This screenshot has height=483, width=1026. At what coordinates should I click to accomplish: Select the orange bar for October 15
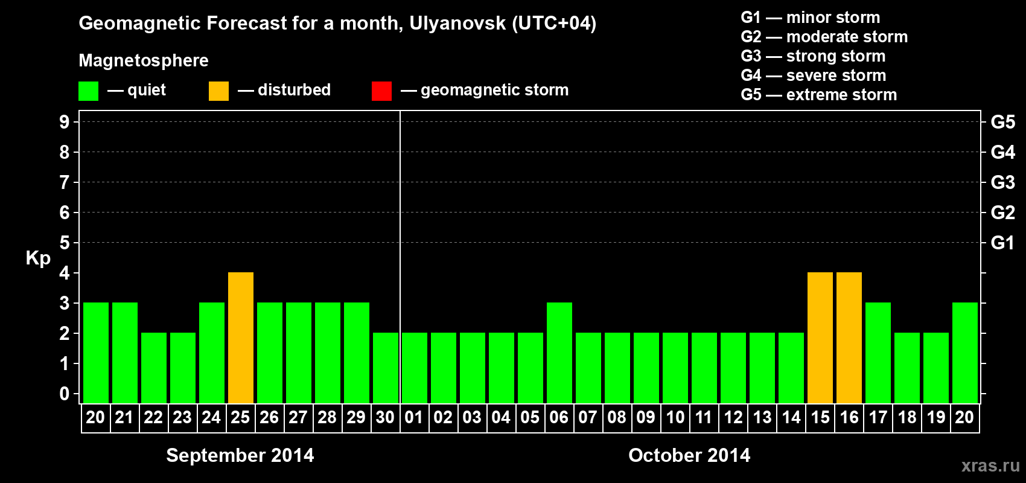tap(820, 337)
